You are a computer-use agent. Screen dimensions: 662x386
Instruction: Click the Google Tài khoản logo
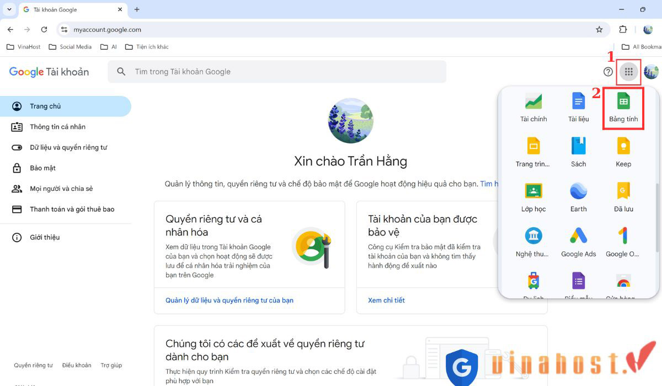pyautogui.click(x=49, y=72)
